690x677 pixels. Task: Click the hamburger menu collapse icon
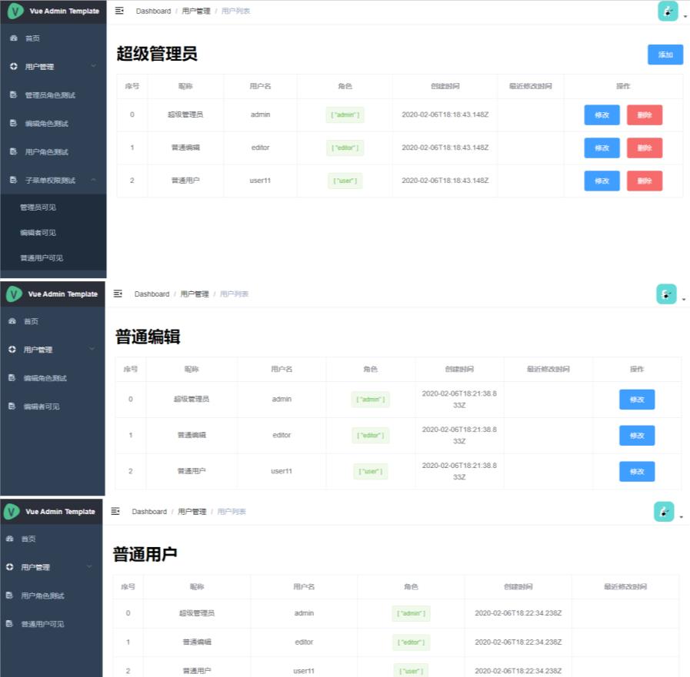pos(118,11)
